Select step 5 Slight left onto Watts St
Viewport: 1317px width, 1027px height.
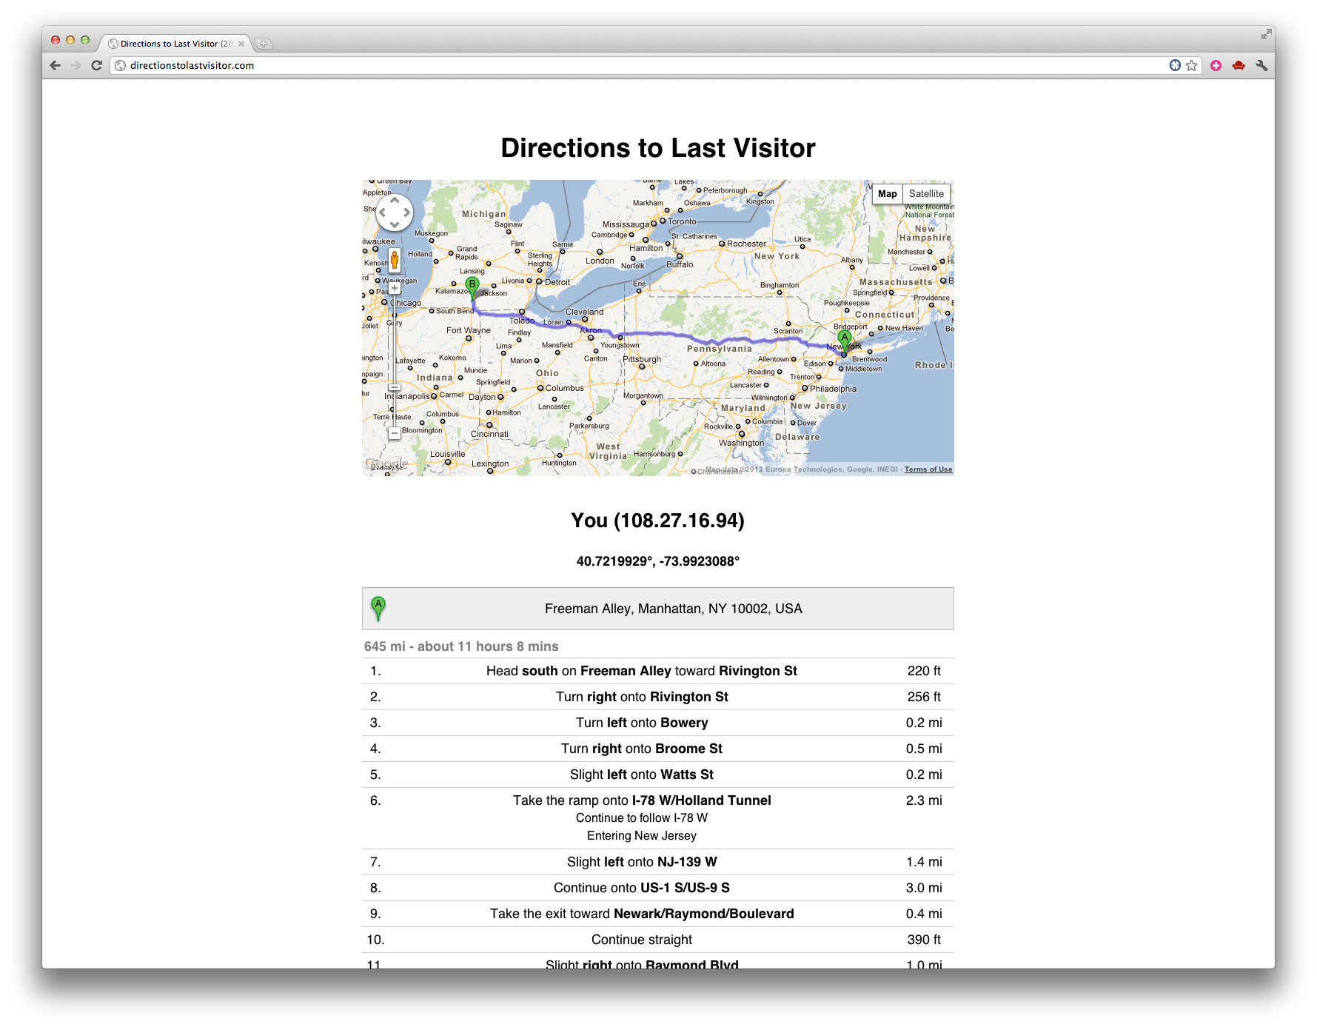(657, 775)
